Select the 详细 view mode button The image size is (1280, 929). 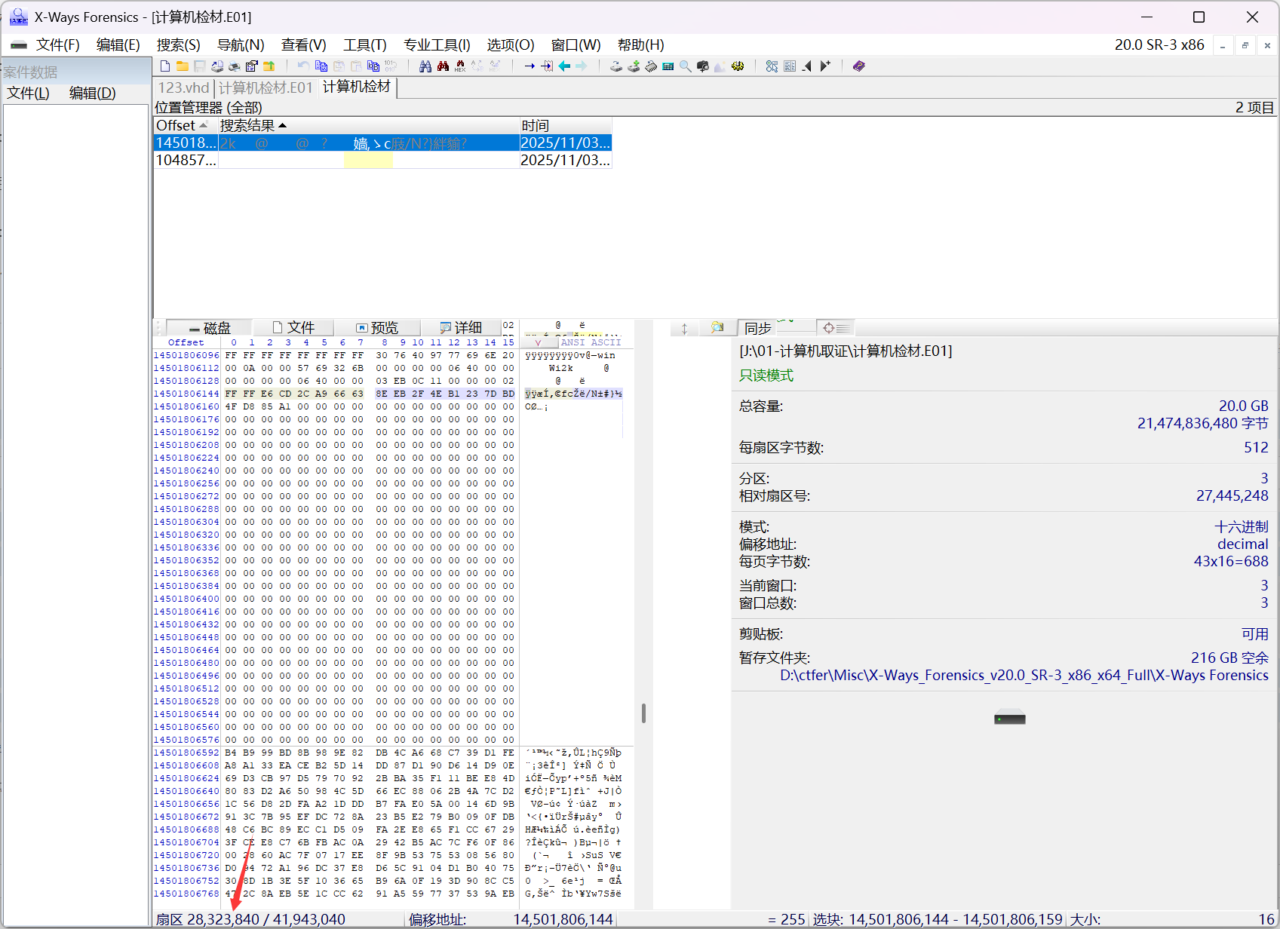point(461,328)
